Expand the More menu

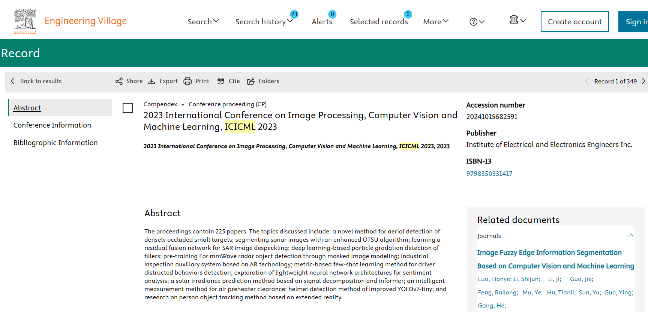[436, 22]
